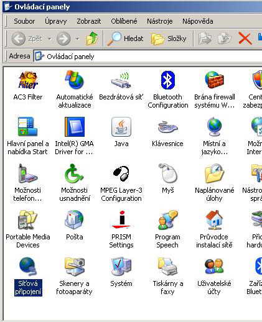The image size is (262, 322).
Task: Click the Adresa address field
Action: tap(147, 57)
